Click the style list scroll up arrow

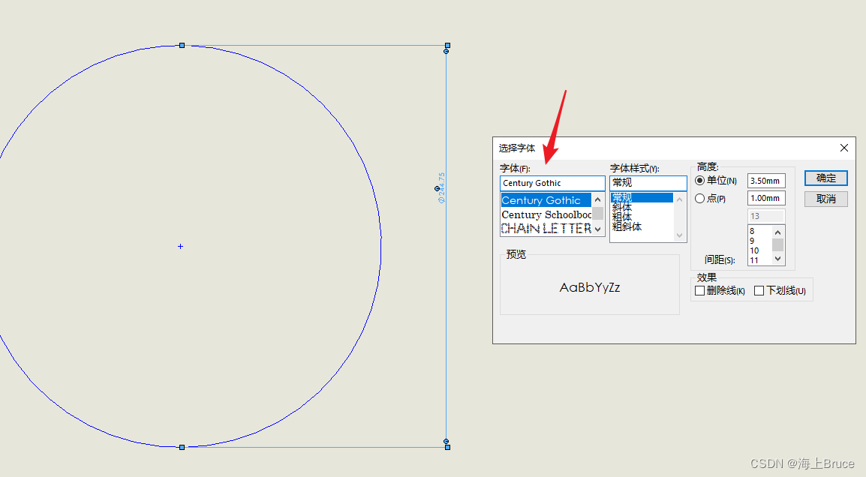pyautogui.click(x=679, y=199)
